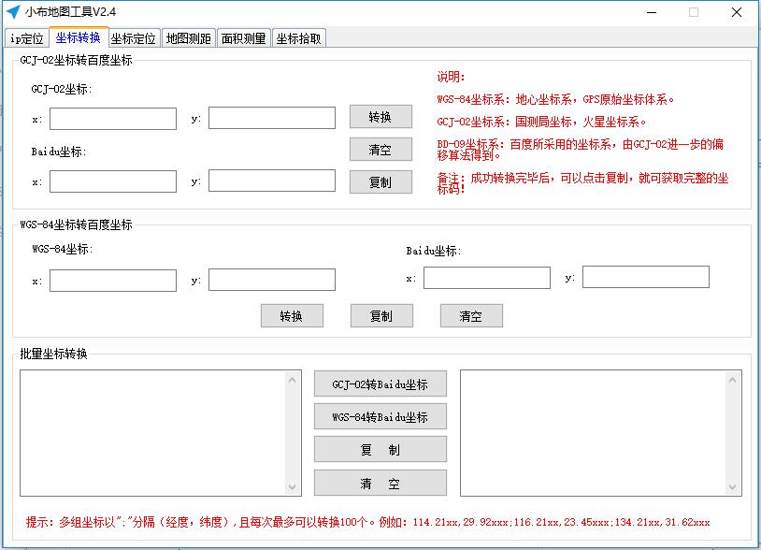
Task: Click the GCJ-02 x coordinate input field
Action: tap(112, 118)
